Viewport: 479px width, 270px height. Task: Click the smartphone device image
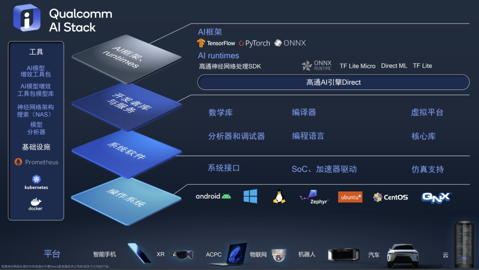point(139,253)
